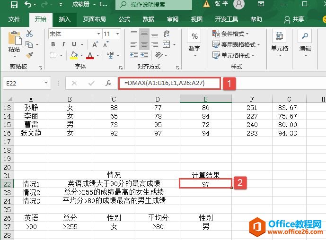This screenshot has width=326, height=240.
Task: Open paste options dropdown arrow under 粘贴
Action: tap(15, 57)
